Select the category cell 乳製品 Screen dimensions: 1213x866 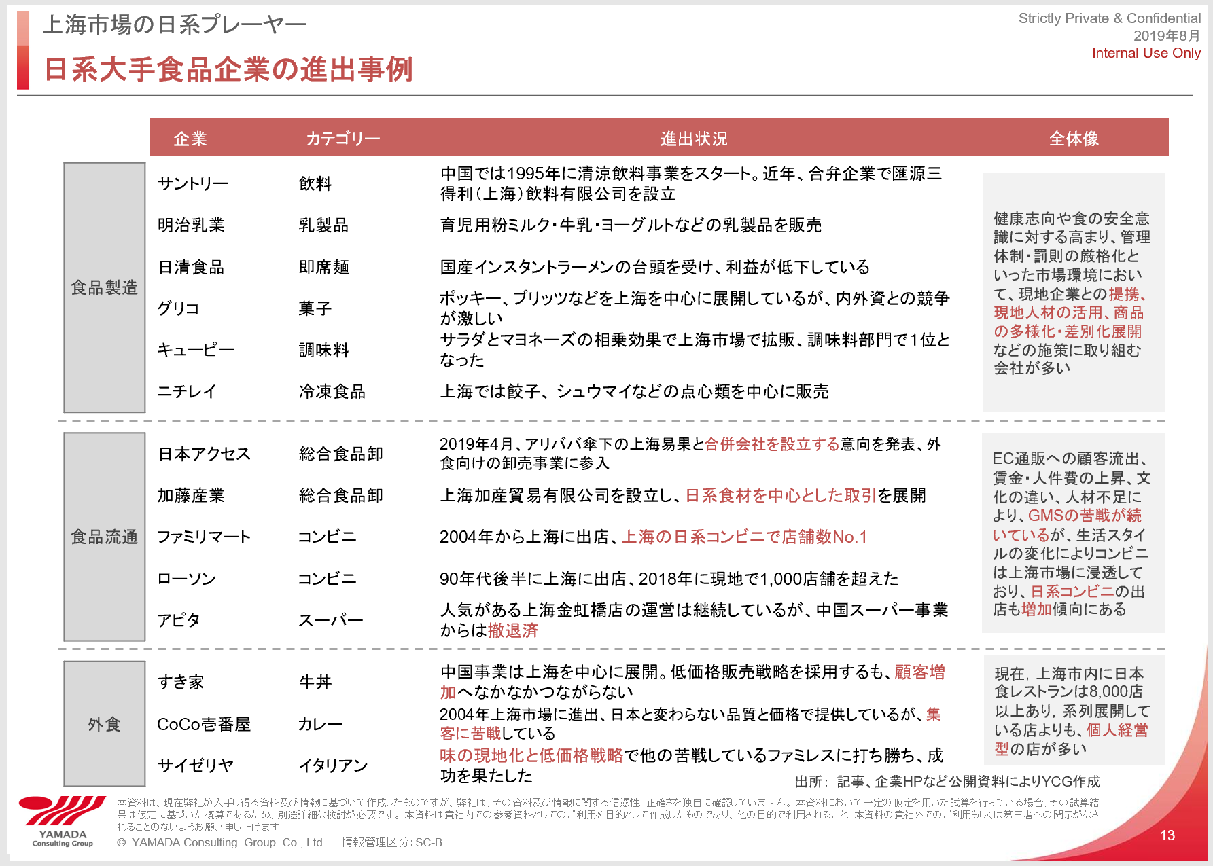(323, 225)
